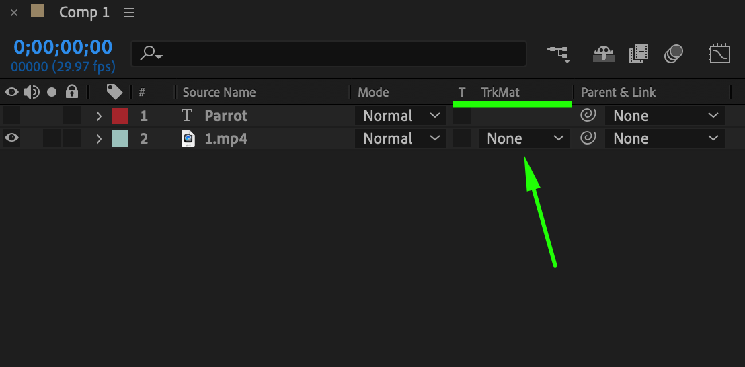745x367 pixels.
Task: Expand the Parrot layer properties
Action: coord(99,116)
